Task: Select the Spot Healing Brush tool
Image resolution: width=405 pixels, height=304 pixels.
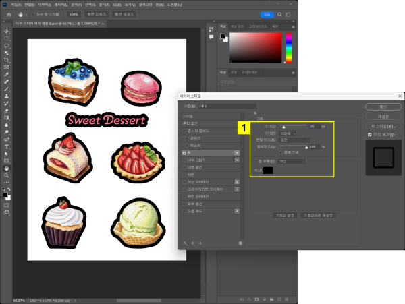Action: point(7,82)
